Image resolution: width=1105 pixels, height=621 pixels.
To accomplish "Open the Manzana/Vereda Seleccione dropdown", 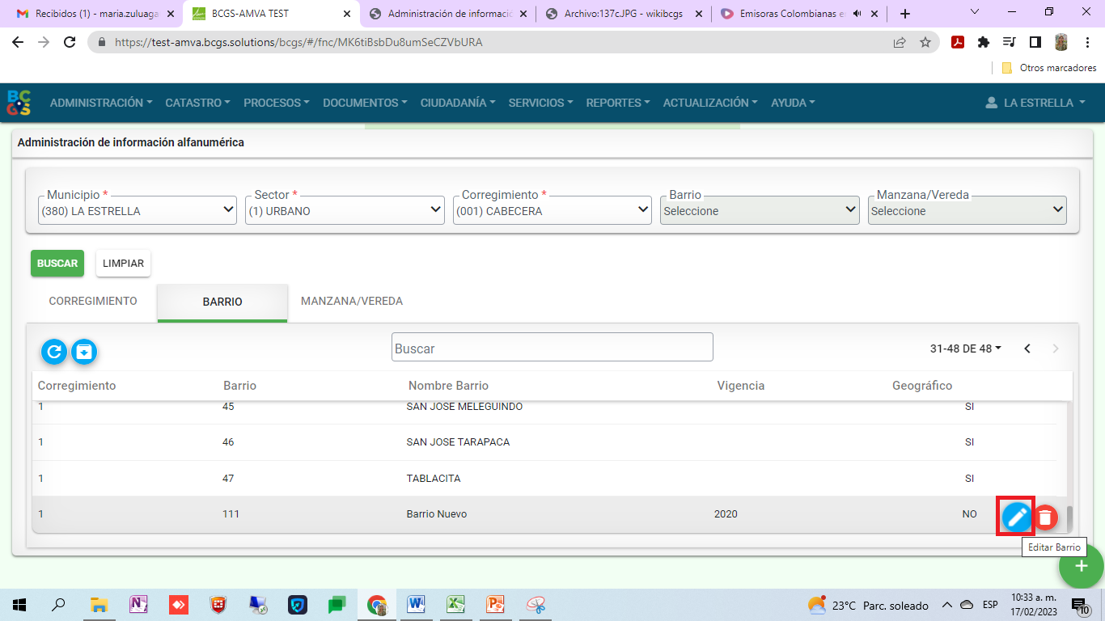I will pyautogui.click(x=967, y=210).
